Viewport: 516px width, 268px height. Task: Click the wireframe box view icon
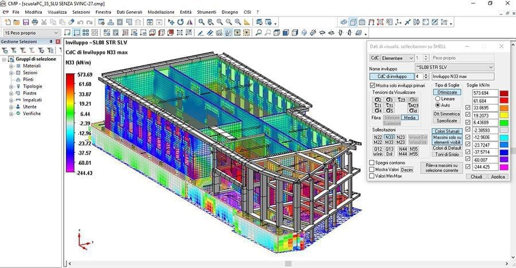pyautogui.click(x=353, y=22)
